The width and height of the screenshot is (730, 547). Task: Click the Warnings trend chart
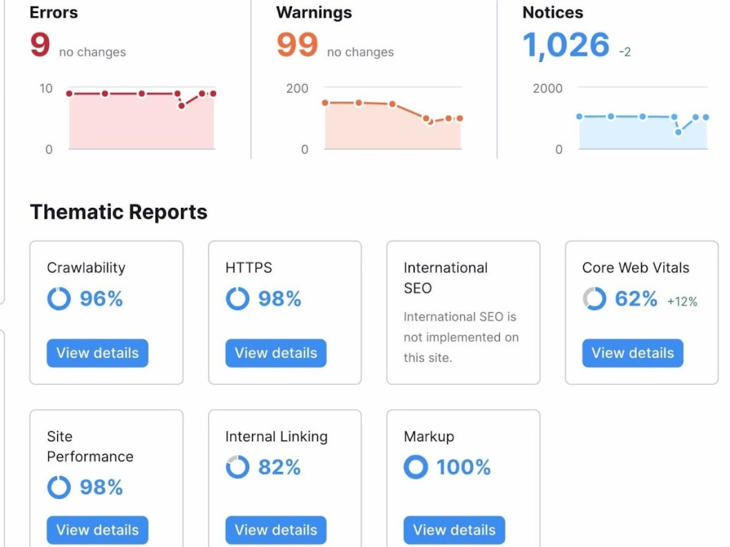pos(393,119)
